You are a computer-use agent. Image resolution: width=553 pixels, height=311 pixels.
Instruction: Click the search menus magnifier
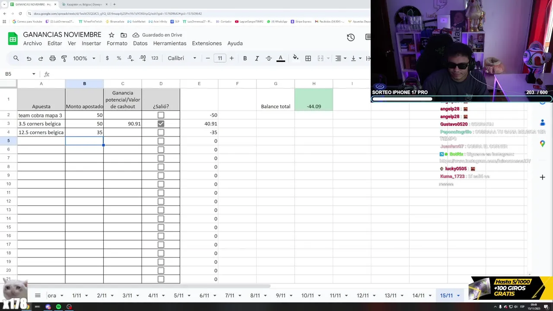coord(16,58)
